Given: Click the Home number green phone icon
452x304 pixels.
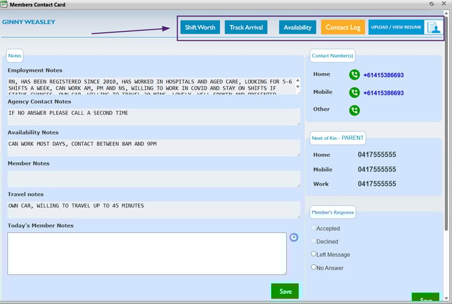Looking at the screenshot, I should 354,75.
